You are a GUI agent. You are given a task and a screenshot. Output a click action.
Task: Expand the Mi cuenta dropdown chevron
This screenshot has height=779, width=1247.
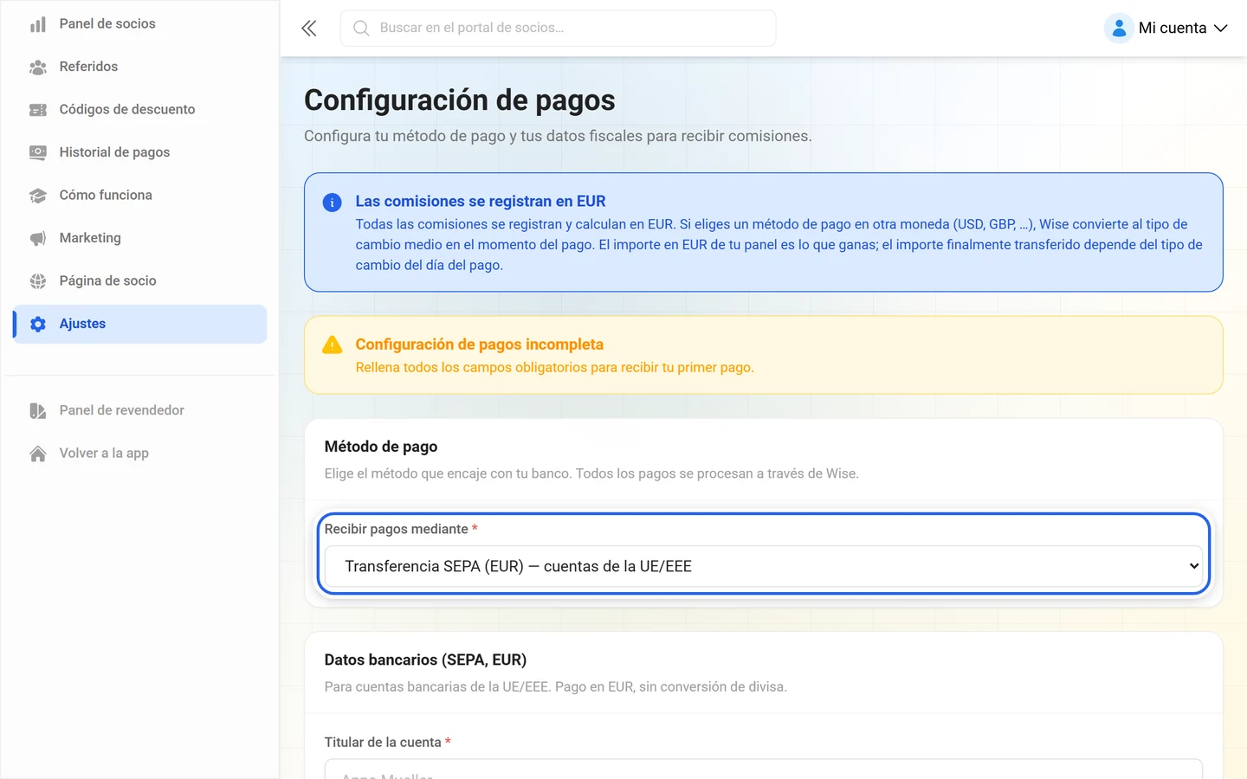point(1221,29)
